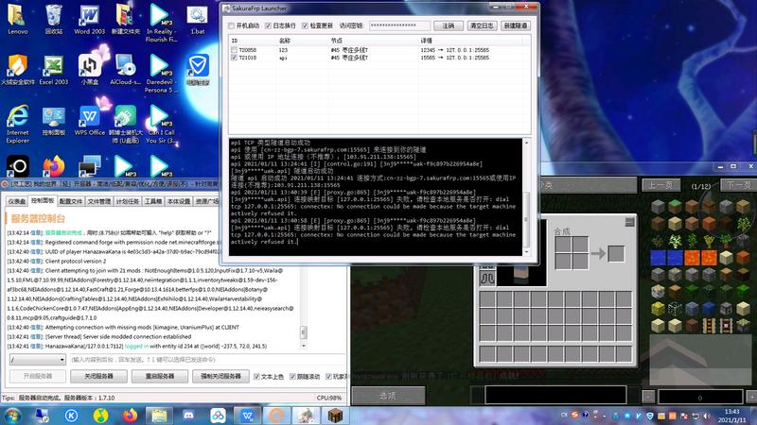Switch to the 控制面板 tab
The height and width of the screenshot is (425, 757).
tap(43, 201)
